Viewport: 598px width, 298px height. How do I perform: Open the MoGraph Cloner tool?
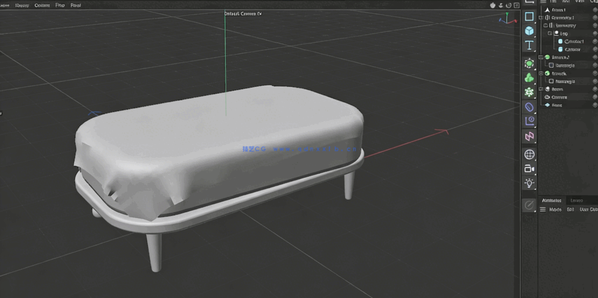point(529,92)
